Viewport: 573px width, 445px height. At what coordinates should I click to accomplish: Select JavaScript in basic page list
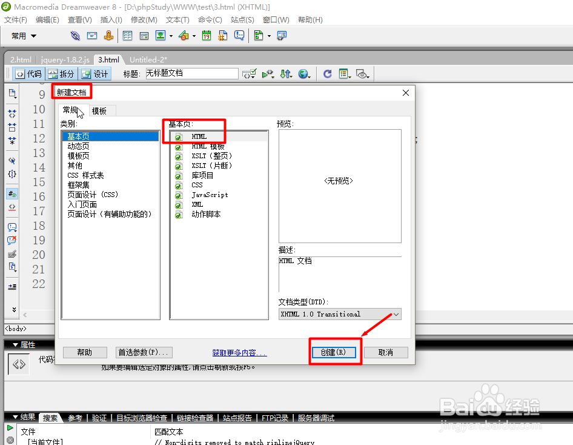[x=210, y=195]
